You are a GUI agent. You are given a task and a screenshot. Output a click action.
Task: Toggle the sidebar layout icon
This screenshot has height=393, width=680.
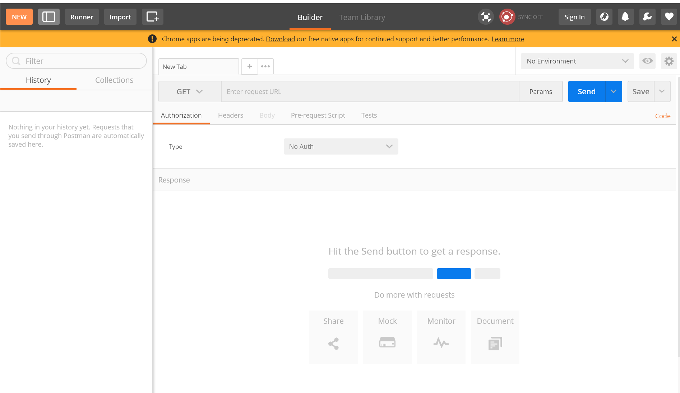[48, 17]
